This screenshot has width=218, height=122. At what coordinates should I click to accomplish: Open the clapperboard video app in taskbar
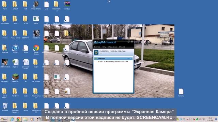tap(39, 119)
